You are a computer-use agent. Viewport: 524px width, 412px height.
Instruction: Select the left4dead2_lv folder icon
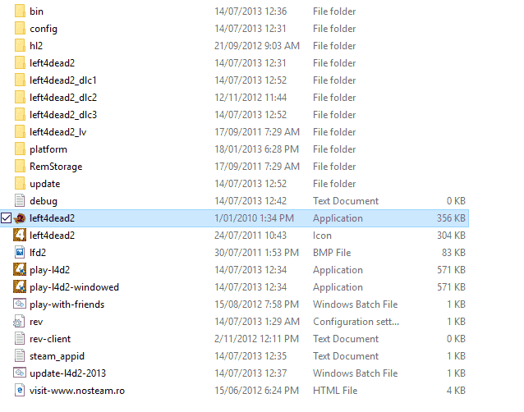(x=20, y=132)
